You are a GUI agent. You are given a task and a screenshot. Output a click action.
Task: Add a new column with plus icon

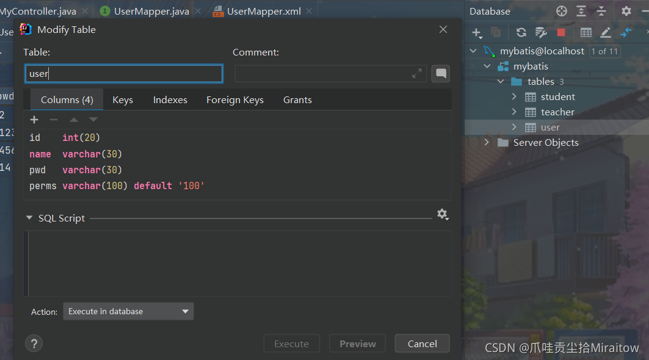click(34, 120)
